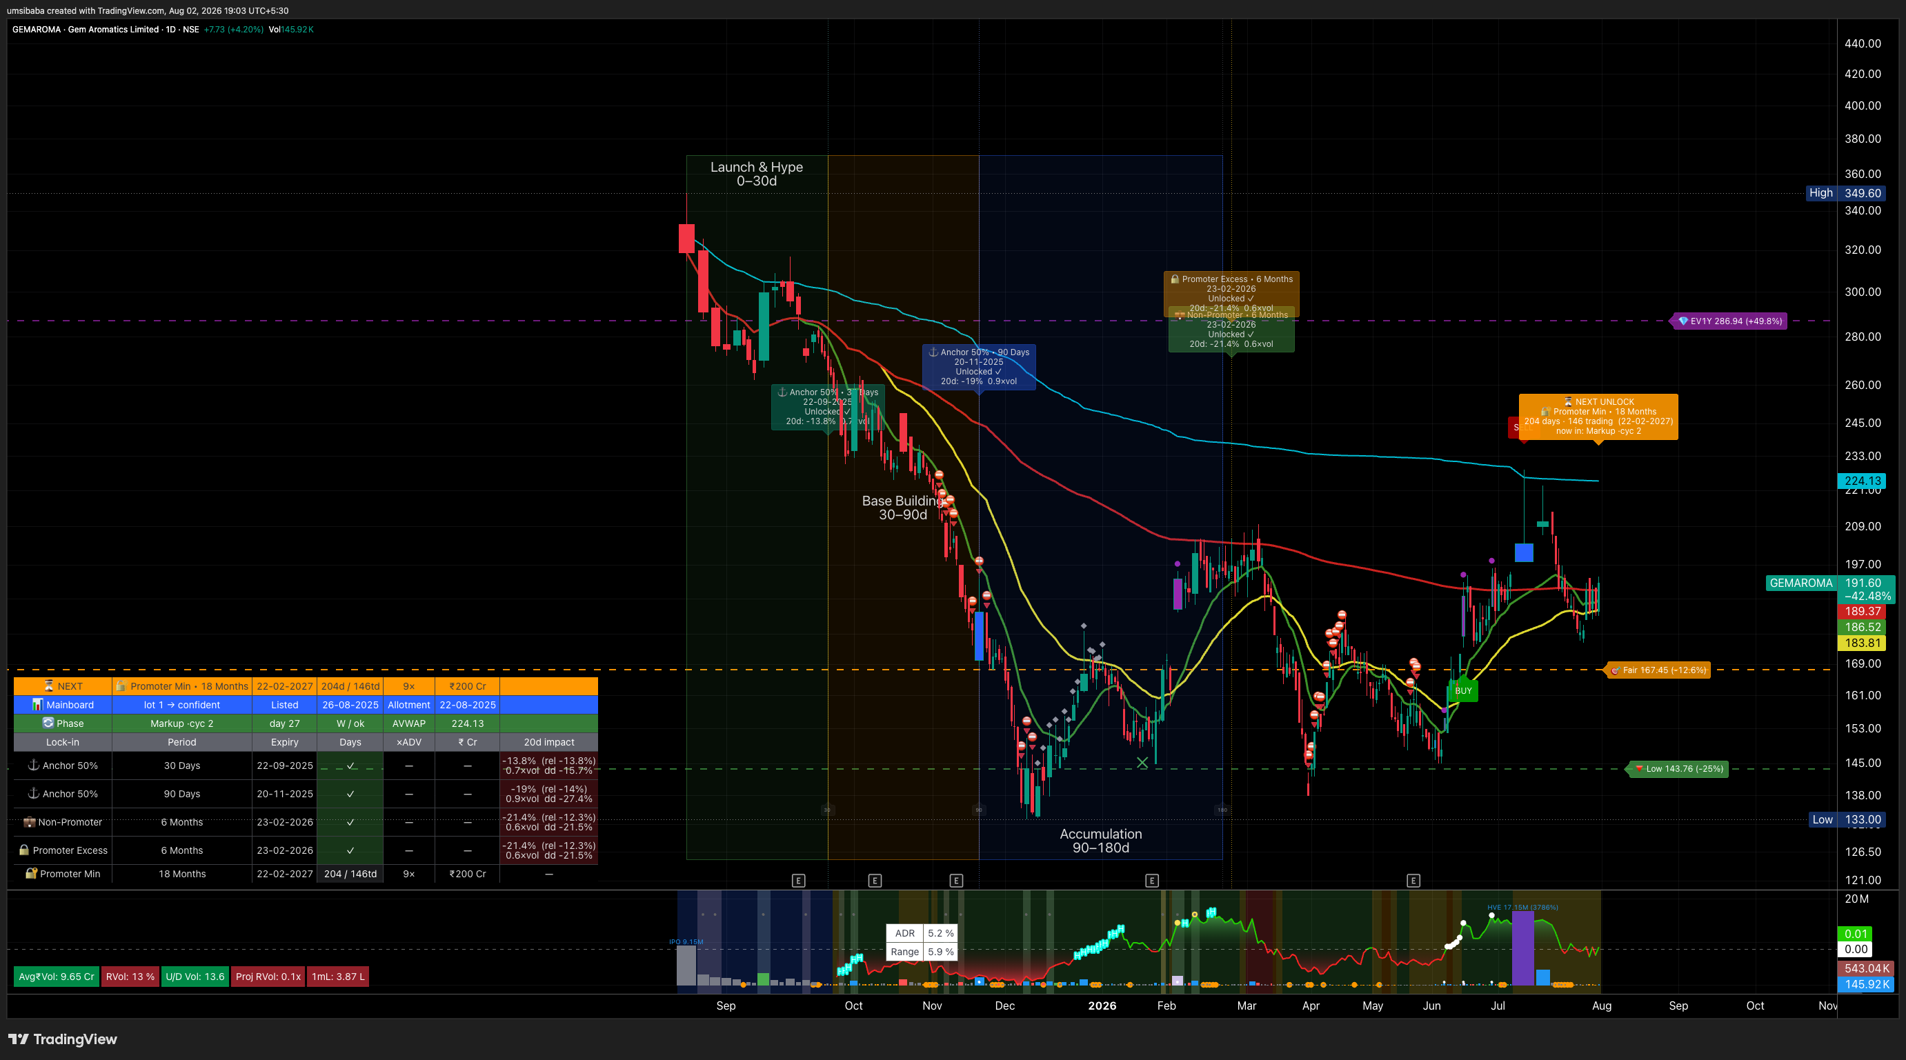1906x1060 pixels.
Task: Click the E earnings marker nearest the Jun label
Action: [1413, 880]
